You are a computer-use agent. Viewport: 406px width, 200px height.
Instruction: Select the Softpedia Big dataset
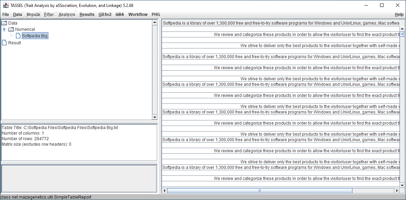click(35, 36)
